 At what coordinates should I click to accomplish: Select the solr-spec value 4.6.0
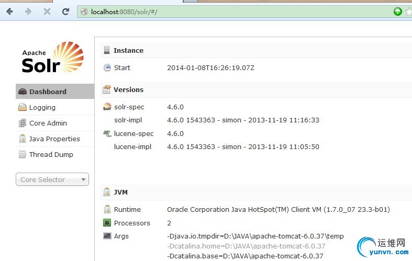(x=175, y=107)
